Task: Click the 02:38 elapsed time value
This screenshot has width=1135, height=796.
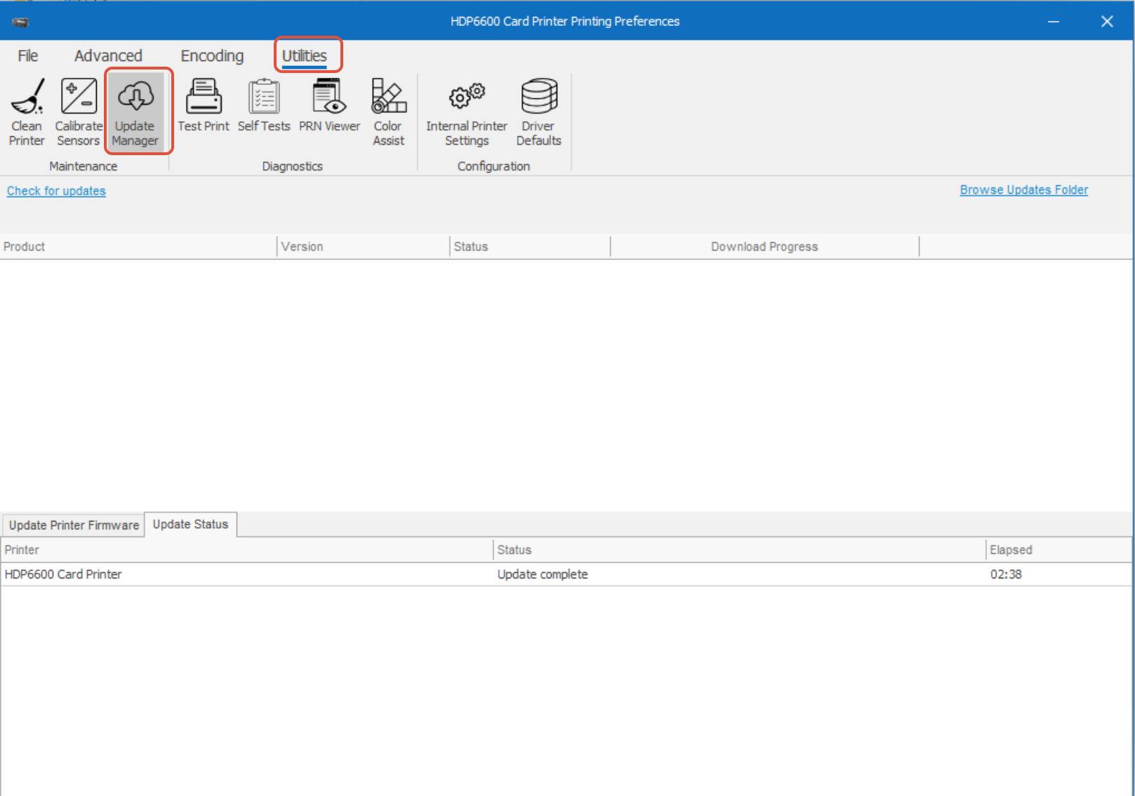Action: coord(1006,574)
